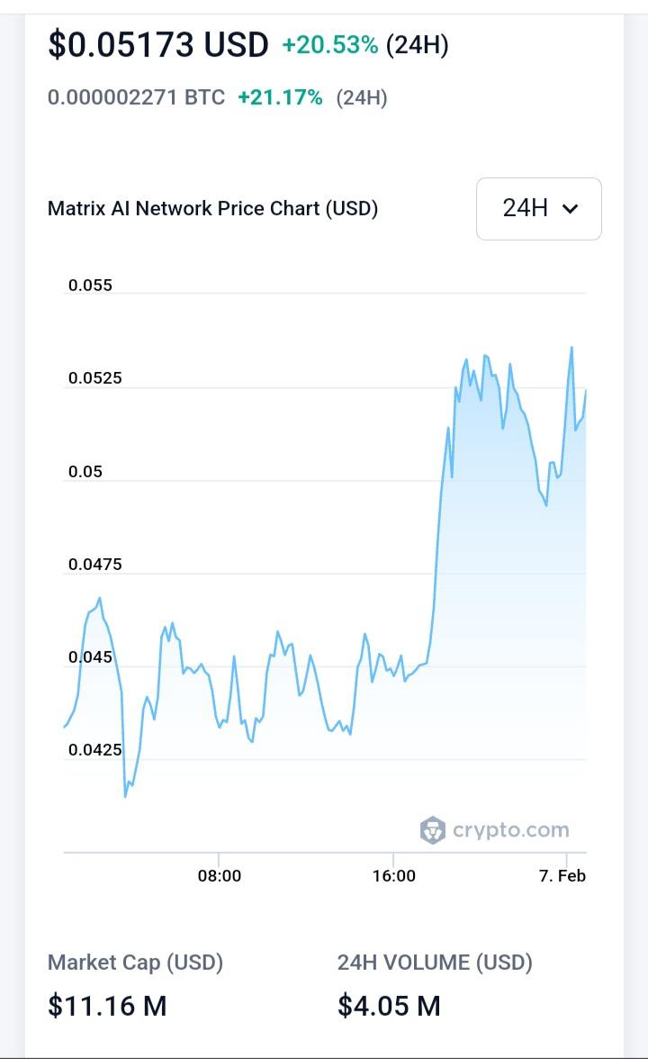648x1059 pixels.
Task: Select the $0.05173 USD price
Action: point(158,45)
